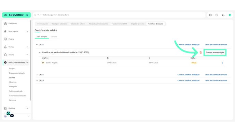Click the Achats shopping bag icon
The height and width of the screenshot is (132, 235).
[5, 55]
